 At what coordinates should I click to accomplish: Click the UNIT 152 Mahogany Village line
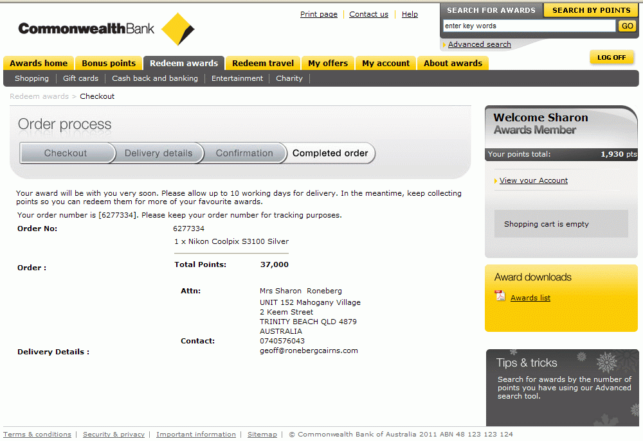click(310, 302)
